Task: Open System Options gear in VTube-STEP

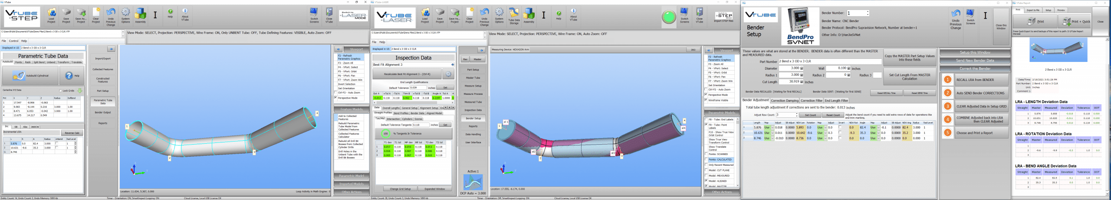Action: (x=125, y=16)
